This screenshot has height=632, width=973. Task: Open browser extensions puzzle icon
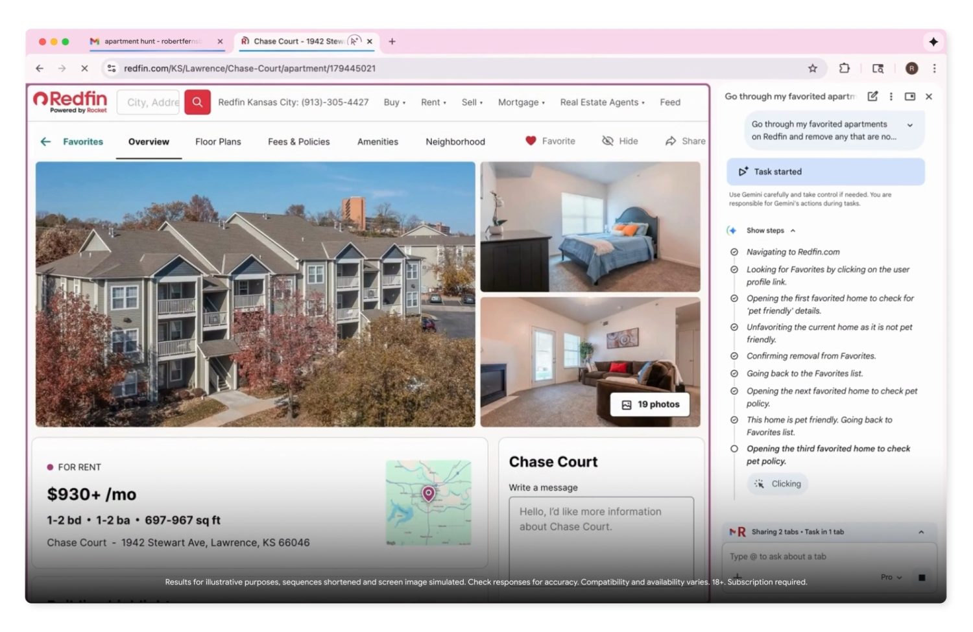point(844,68)
